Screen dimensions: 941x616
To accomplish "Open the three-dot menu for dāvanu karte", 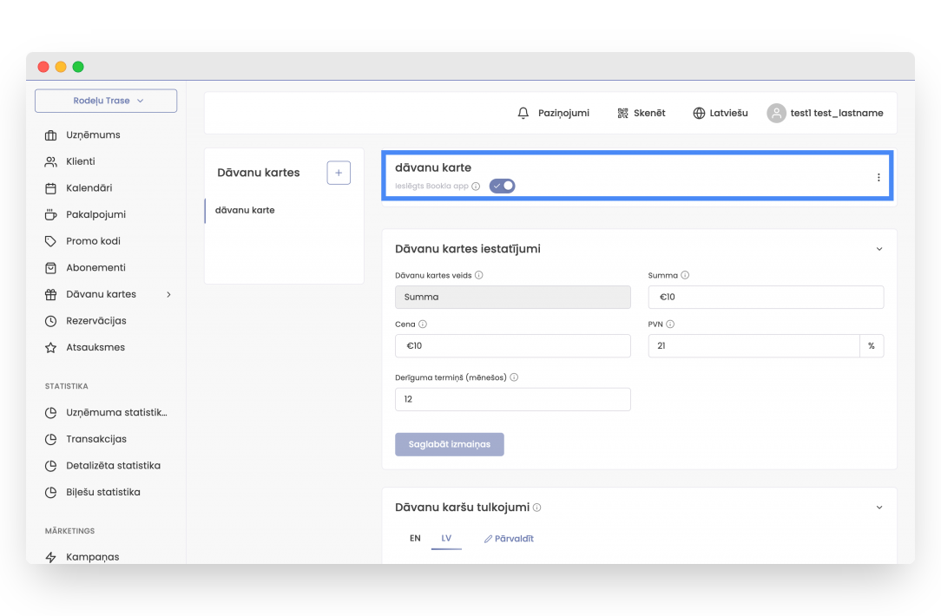I will coord(878,178).
